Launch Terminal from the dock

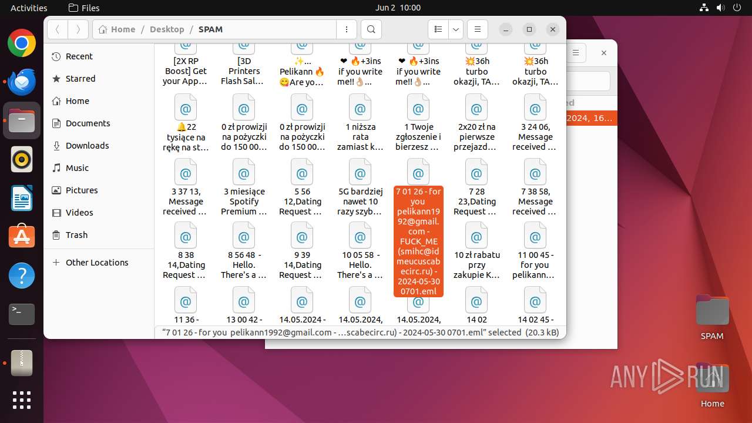point(22,314)
